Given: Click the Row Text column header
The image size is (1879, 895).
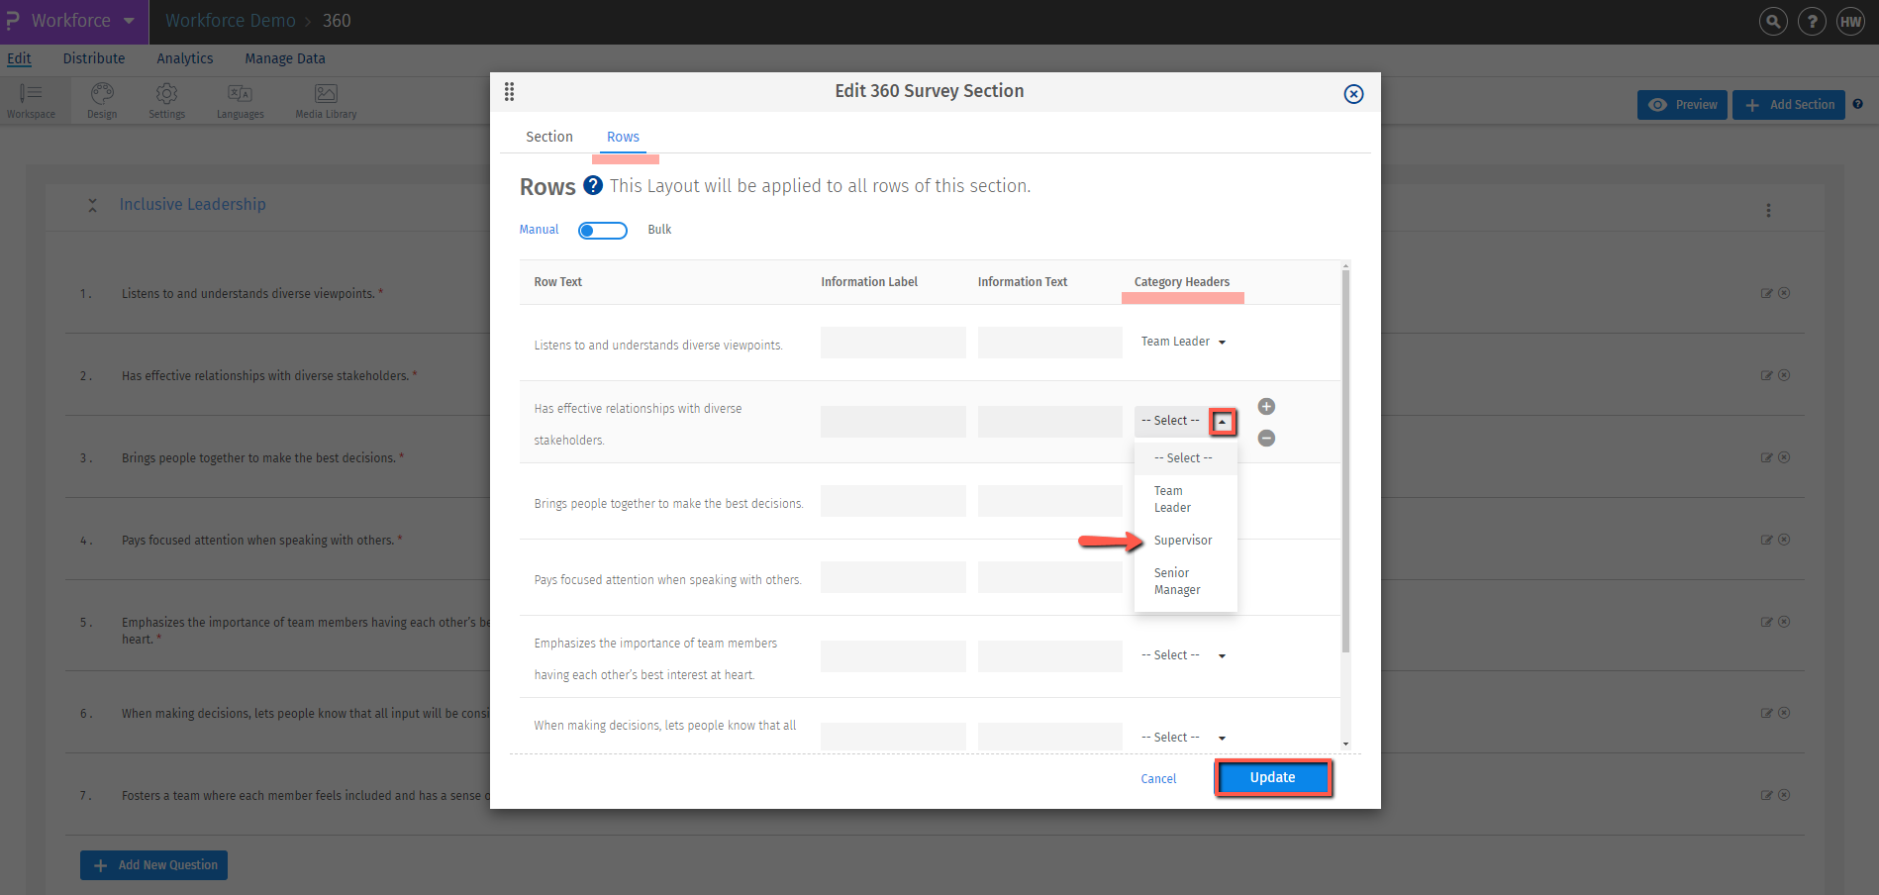Looking at the screenshot, I should tap(558, 282).
